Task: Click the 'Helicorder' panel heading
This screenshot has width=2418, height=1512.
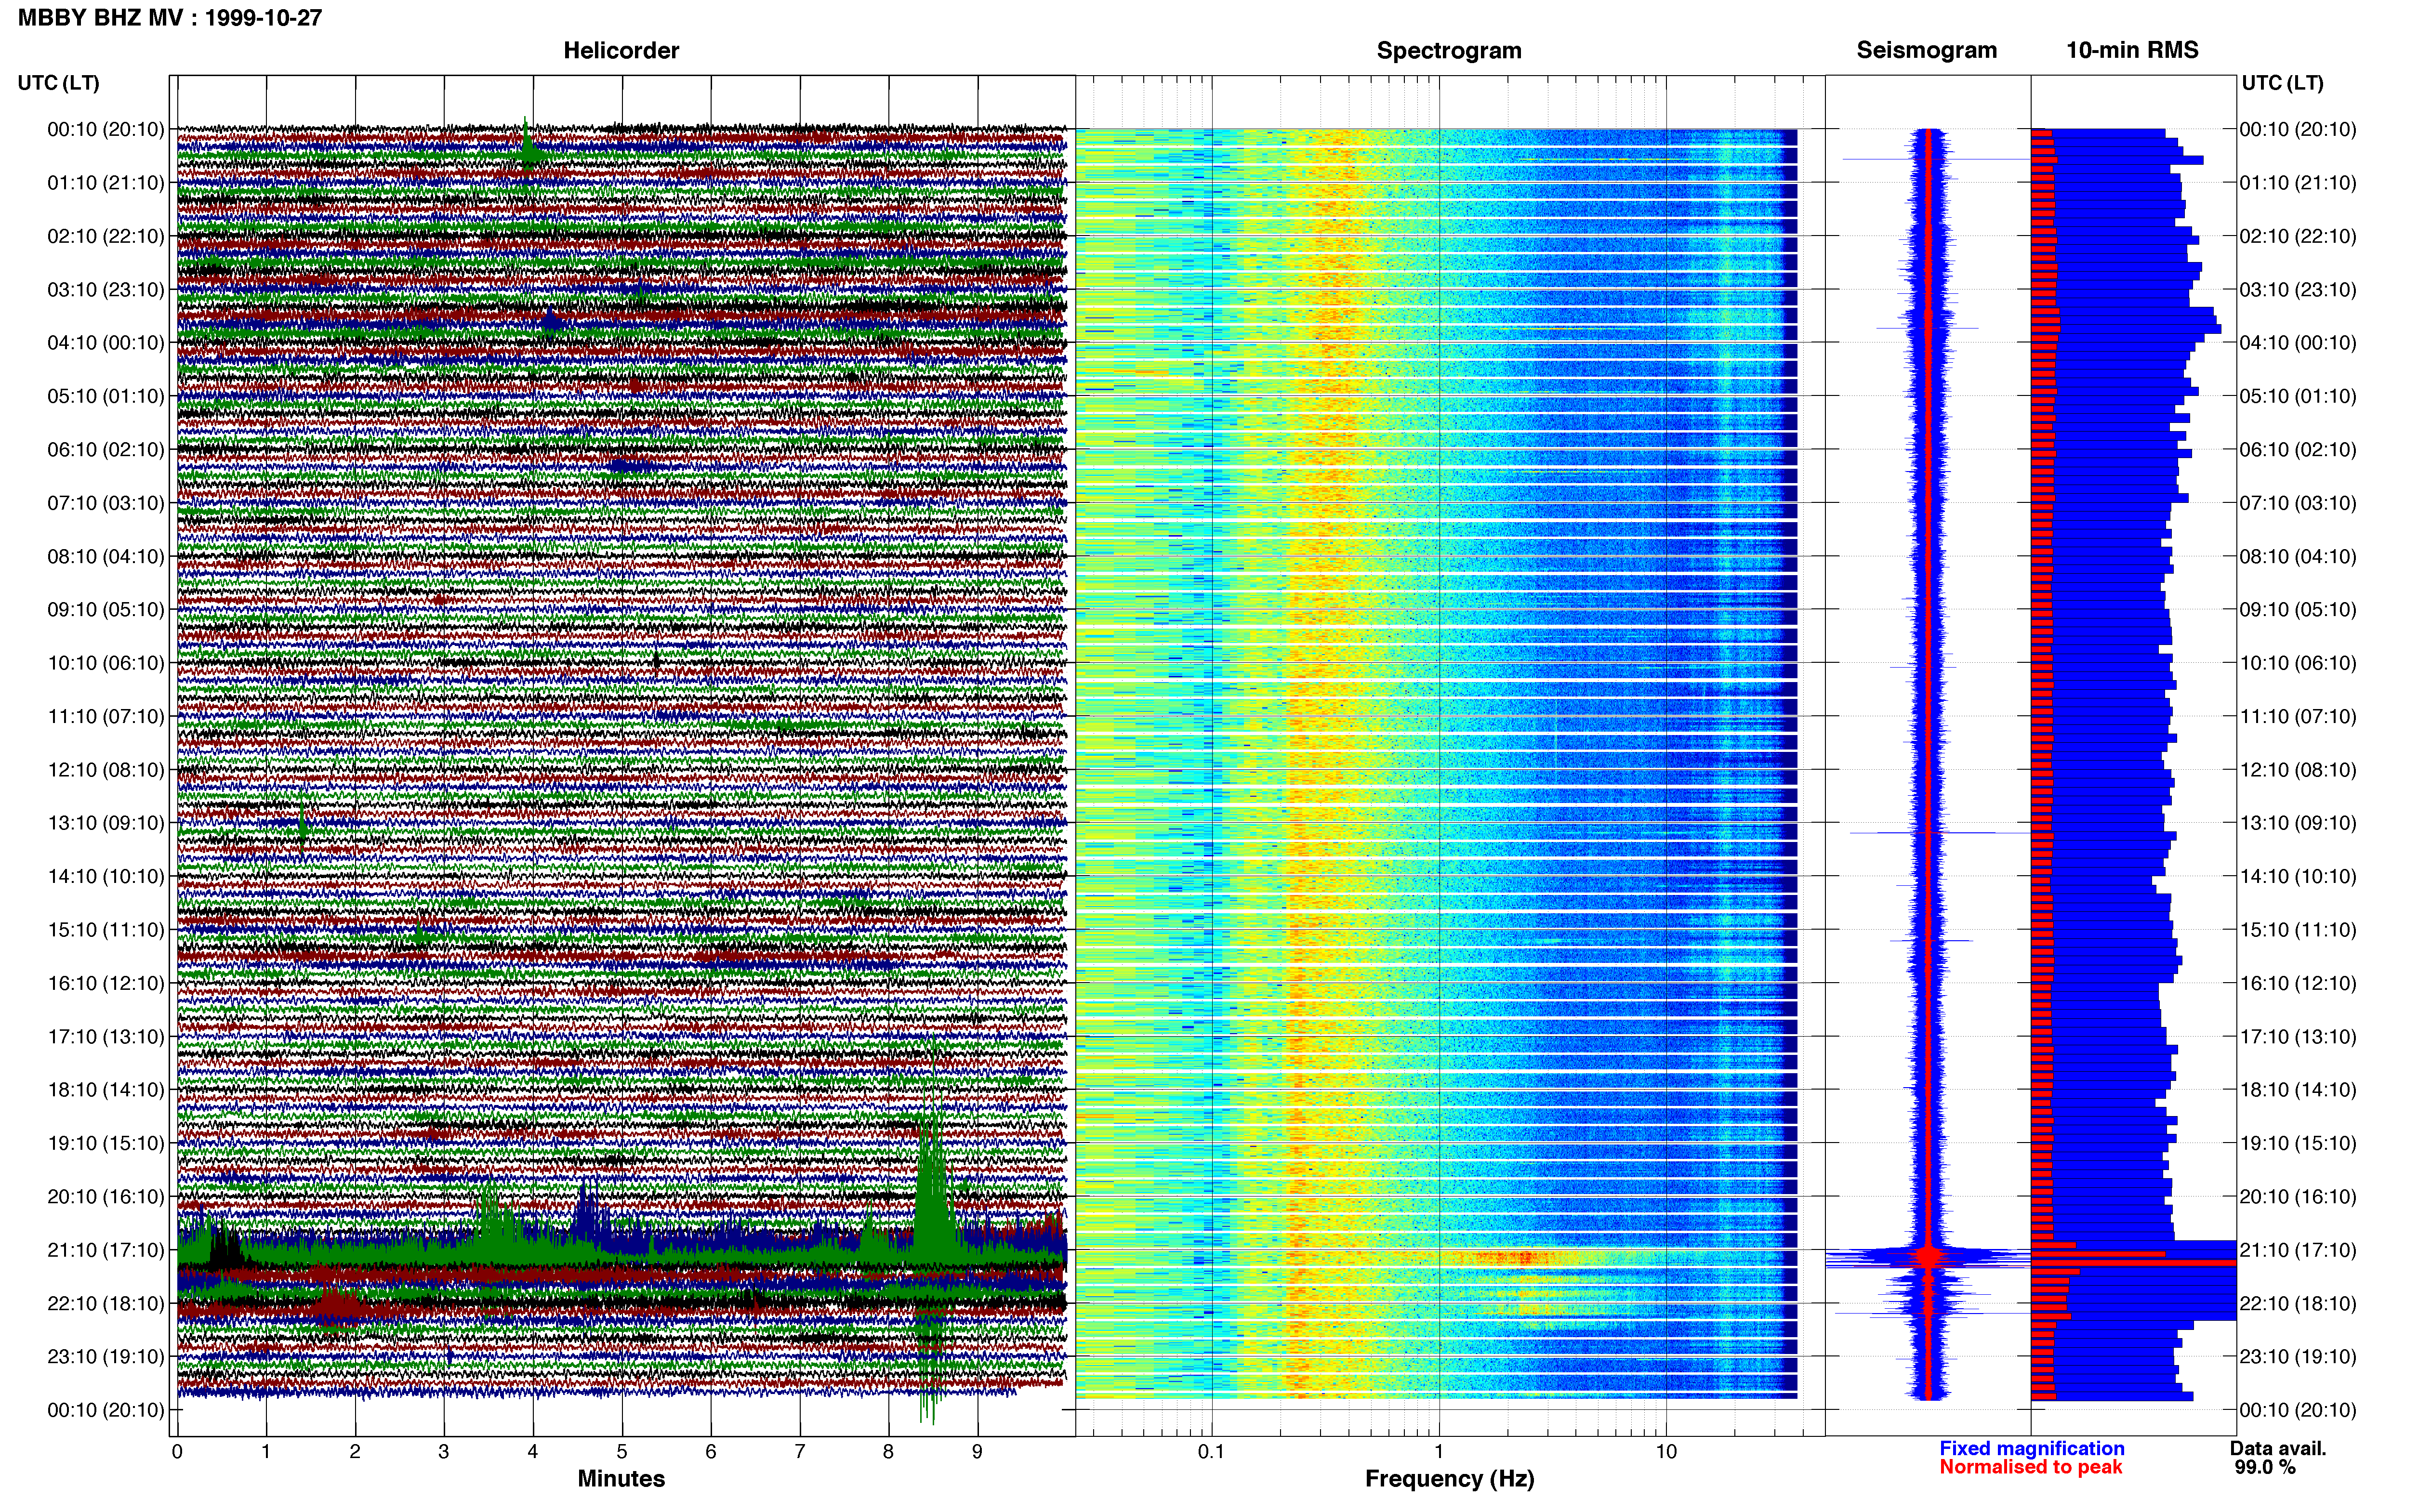Action: pos(621,50)
